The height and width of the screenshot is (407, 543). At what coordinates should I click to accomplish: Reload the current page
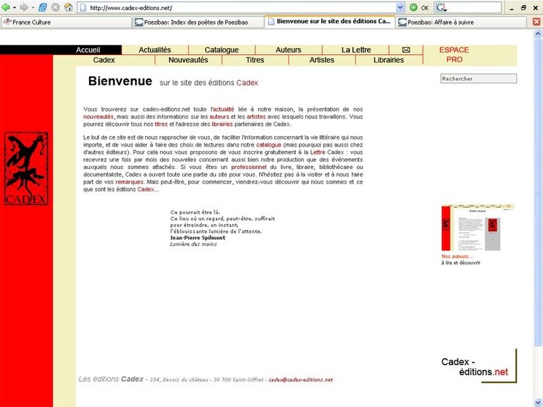43,7
